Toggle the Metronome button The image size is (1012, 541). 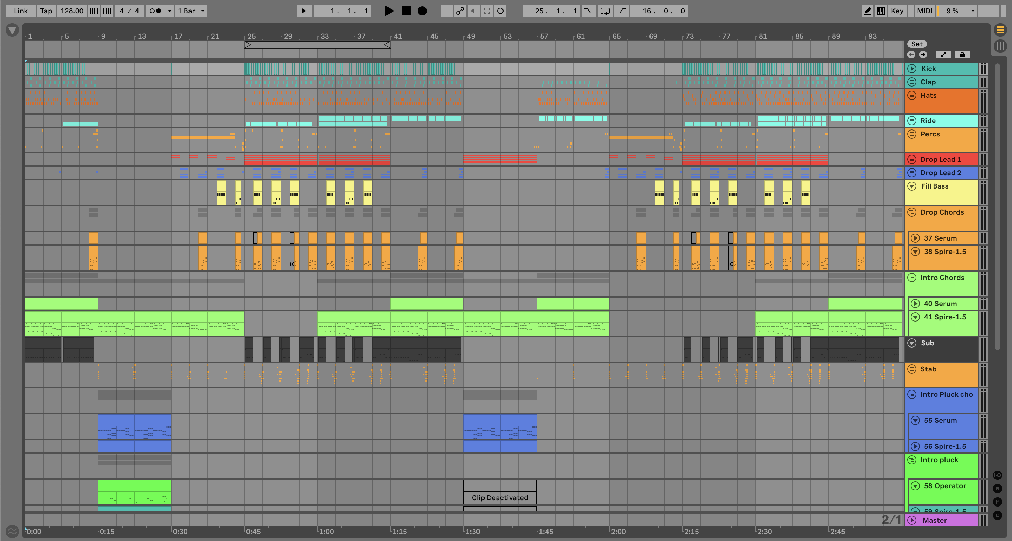(x=155, y=11)
